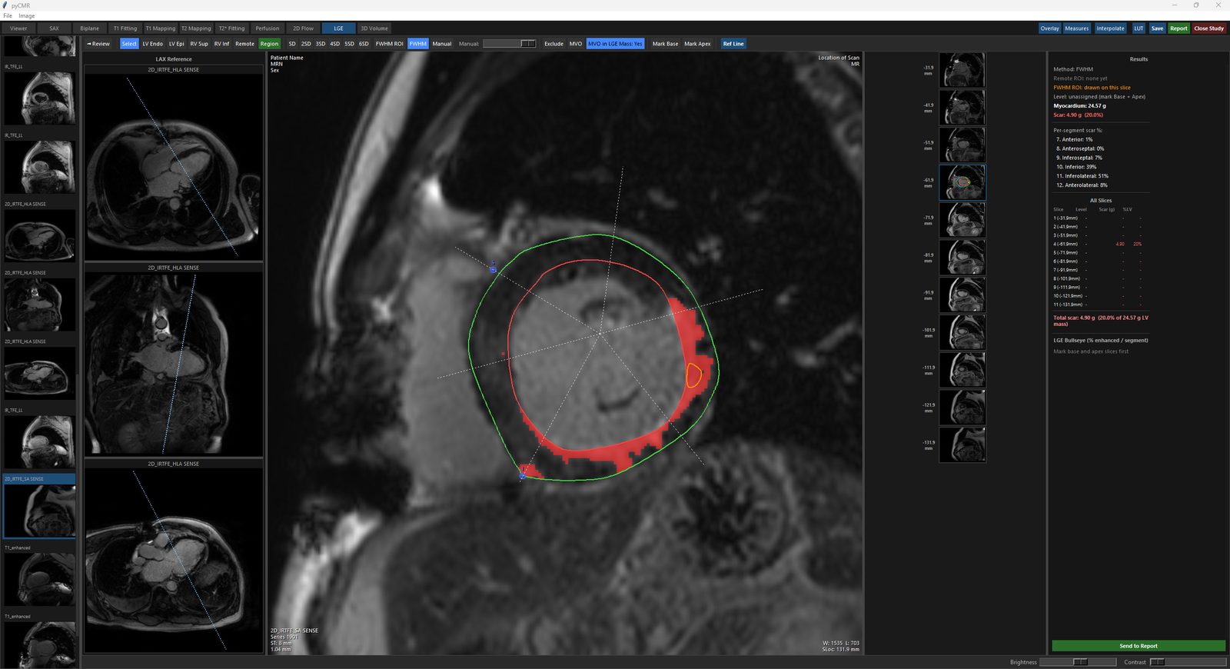
Task: Open the Image menu
Action: tap(27, 15)
